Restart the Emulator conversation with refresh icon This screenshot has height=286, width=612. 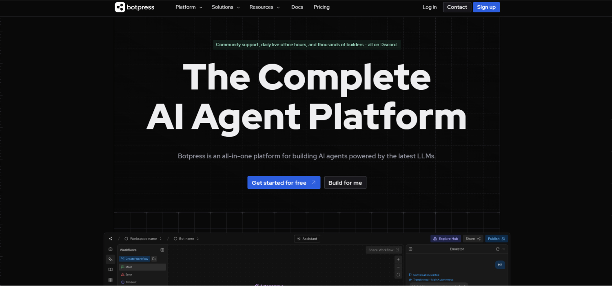497,249
